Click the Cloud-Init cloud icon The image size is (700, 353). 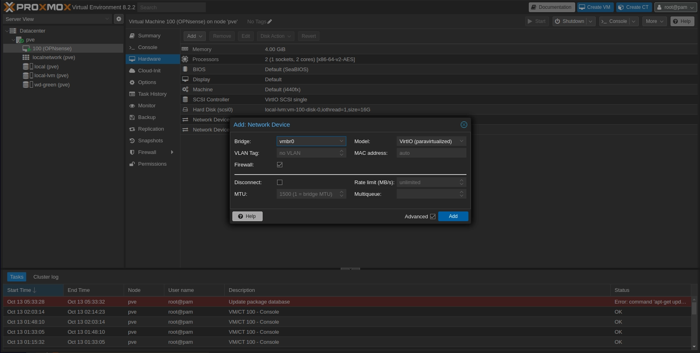pyautogui.click(x=132, y=71)
